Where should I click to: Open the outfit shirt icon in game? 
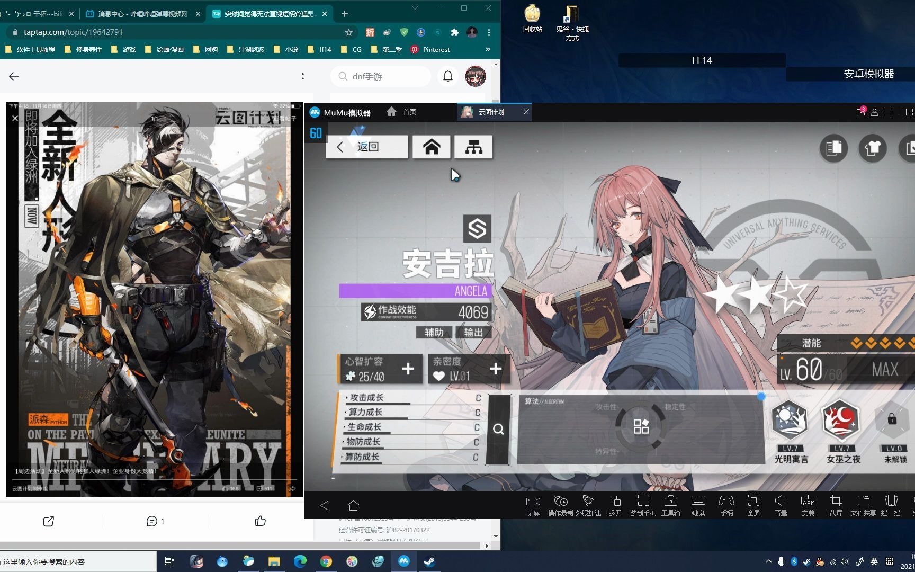click(872, 148)
